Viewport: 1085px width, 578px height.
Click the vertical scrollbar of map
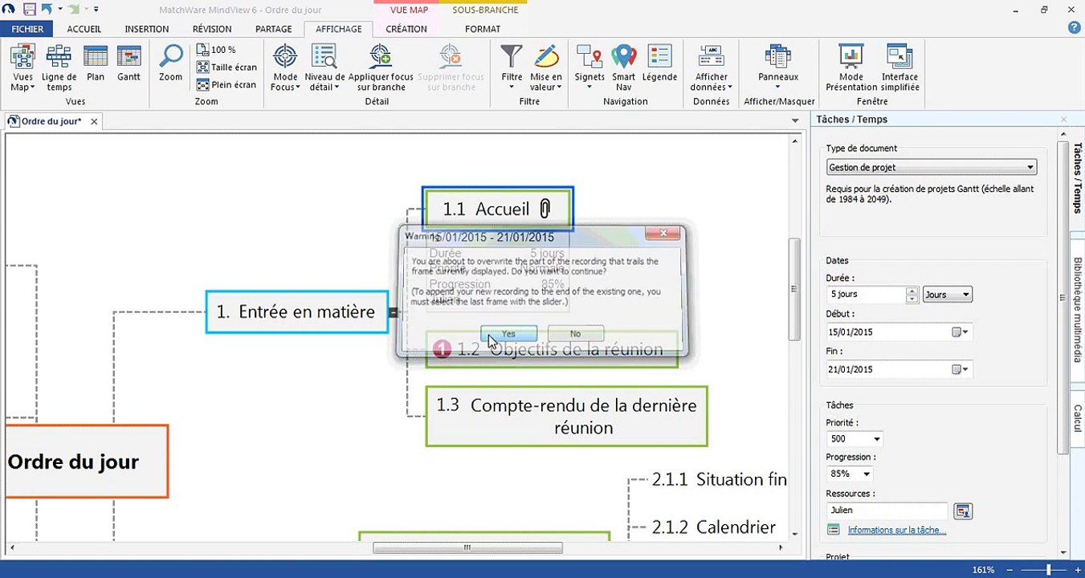click(793, 290)
